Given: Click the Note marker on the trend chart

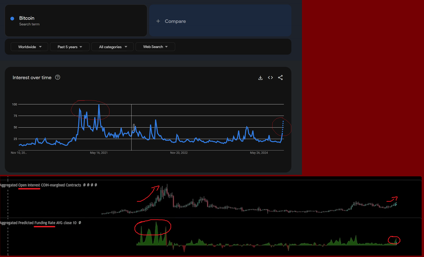Looking at the screenshot, I should [134, 127].
